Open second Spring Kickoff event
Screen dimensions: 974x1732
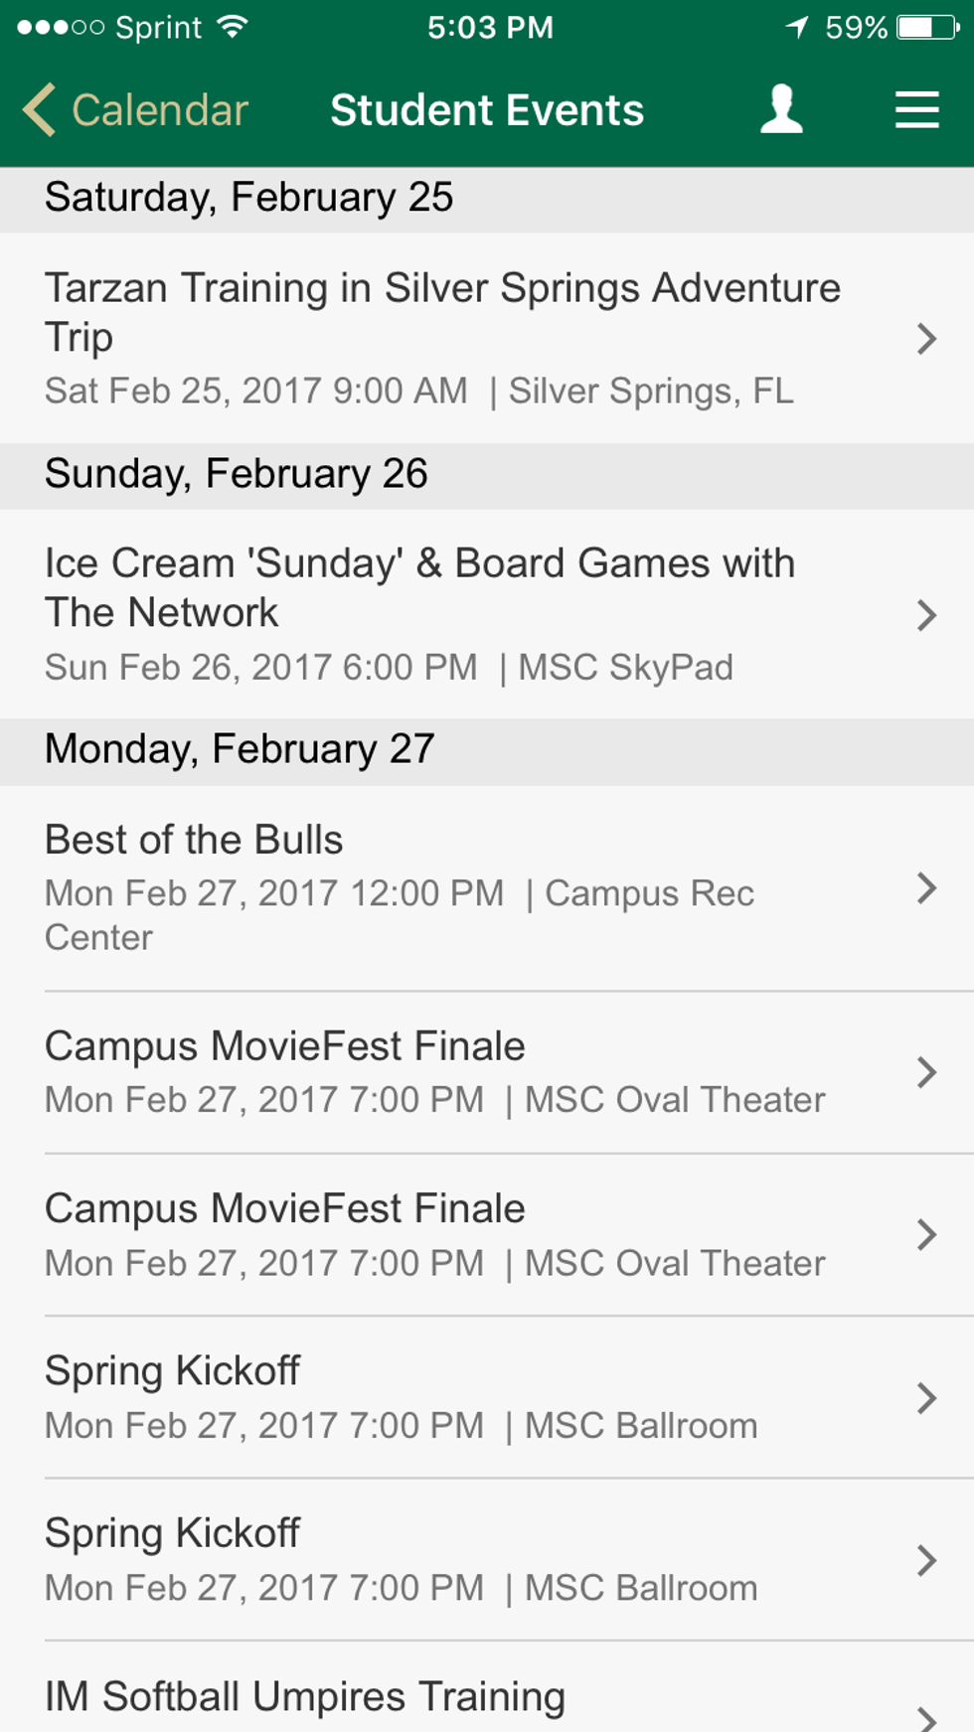tap(398, 1560)
